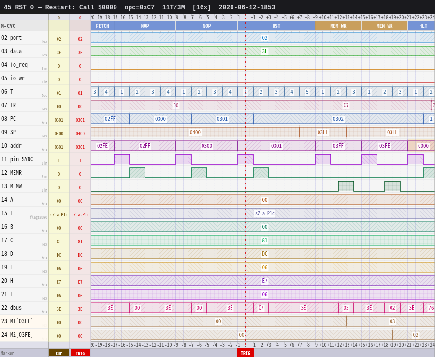435x357 pixels.
Task: Click SP value 03FF segment
Action: point(323,132)
